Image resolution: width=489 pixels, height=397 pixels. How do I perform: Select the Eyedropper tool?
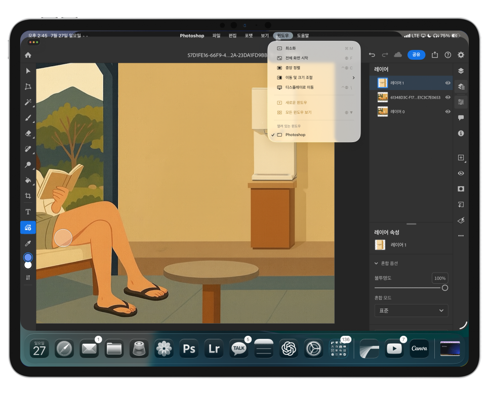click(x=28, y=243)
